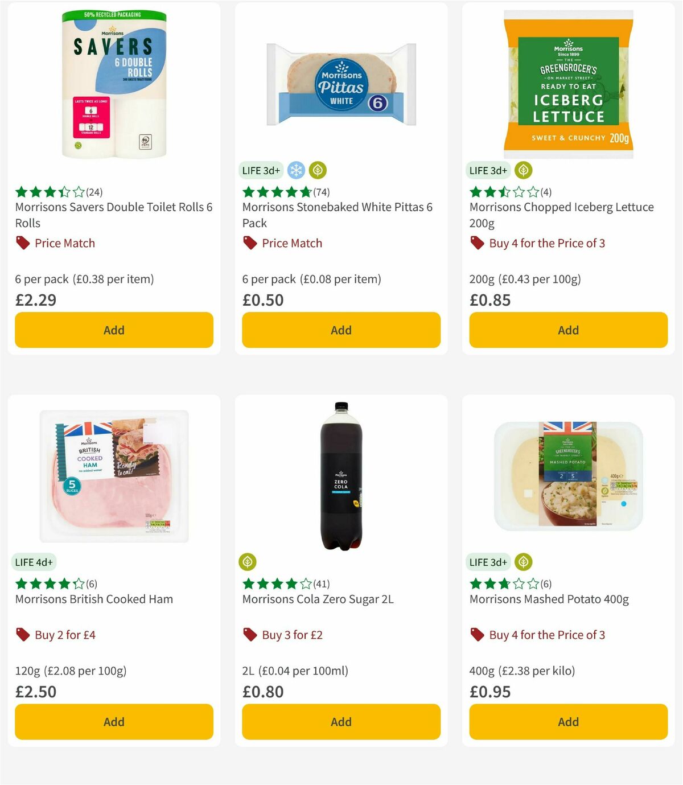Click the review count '(74)' on the Pittas
The height and width of the screenshot is (785, 683).
(x=322, y=192)
